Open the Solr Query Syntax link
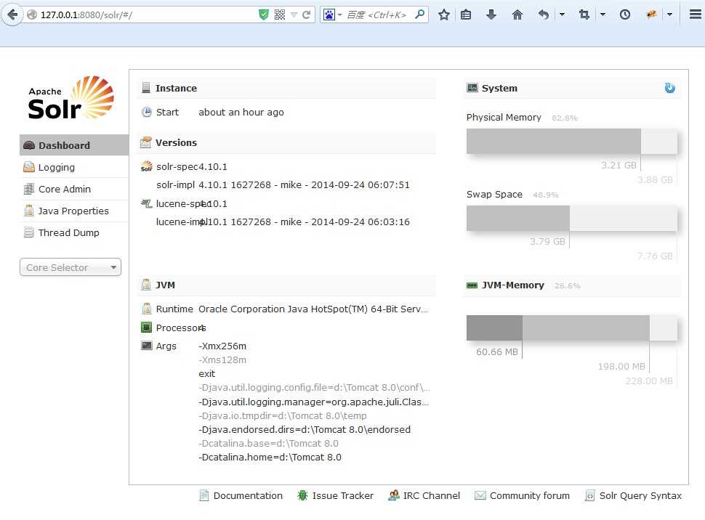 coord(633,495)
